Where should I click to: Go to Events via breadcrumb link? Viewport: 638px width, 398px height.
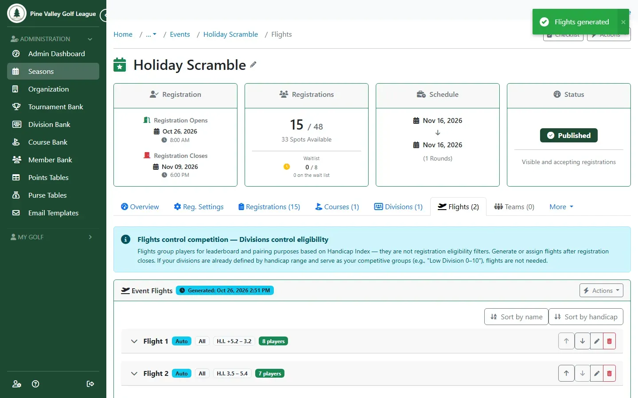pos(180,34)
